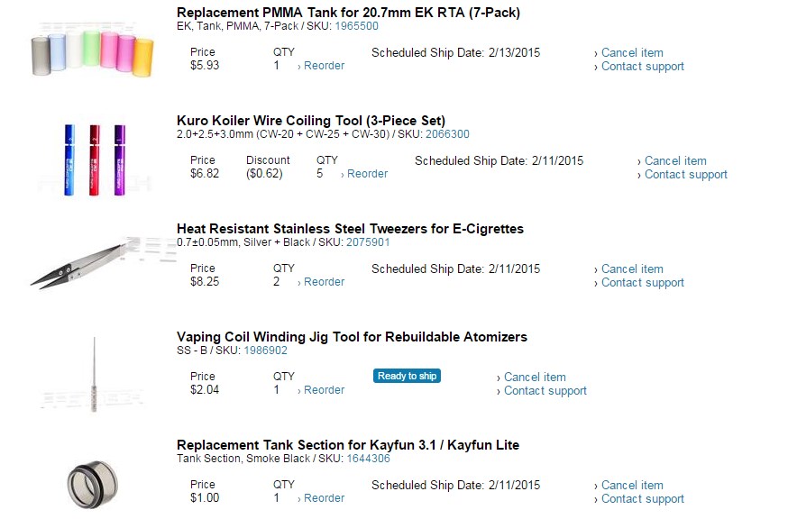This screenshot has width=788, height=528.
Task: Reorder the Kayfun 3.1 tank section
Action: point(324,498)
